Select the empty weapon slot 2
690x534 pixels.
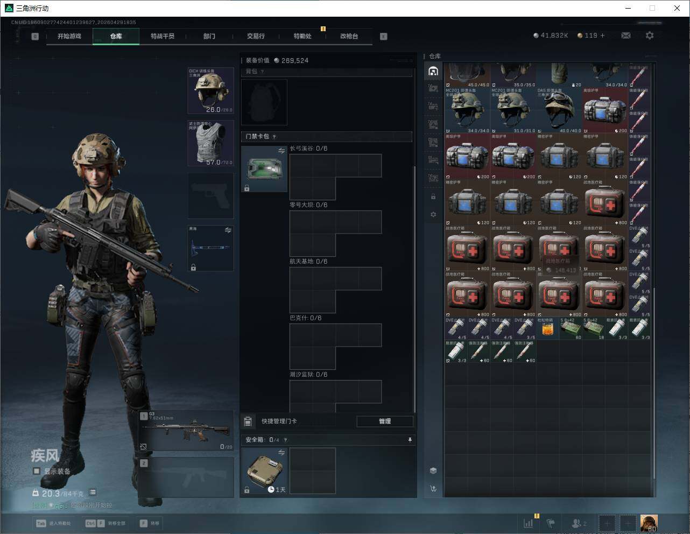186,477
